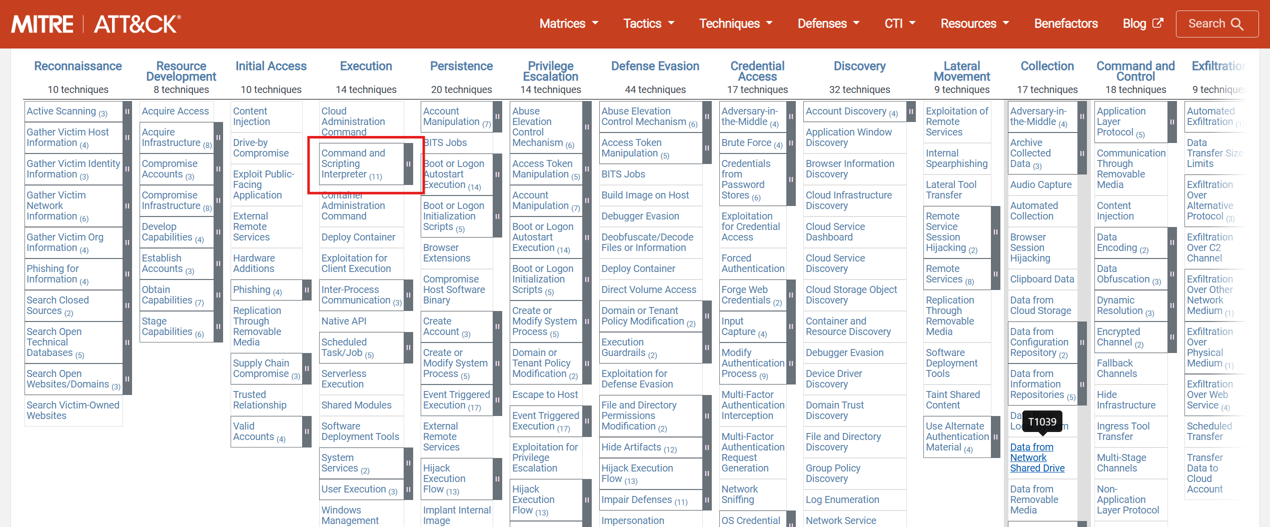Viewport: 1270px width, 527px height.
Task: Expand sub-techniques of Input Capture
Action: (791, 326)
